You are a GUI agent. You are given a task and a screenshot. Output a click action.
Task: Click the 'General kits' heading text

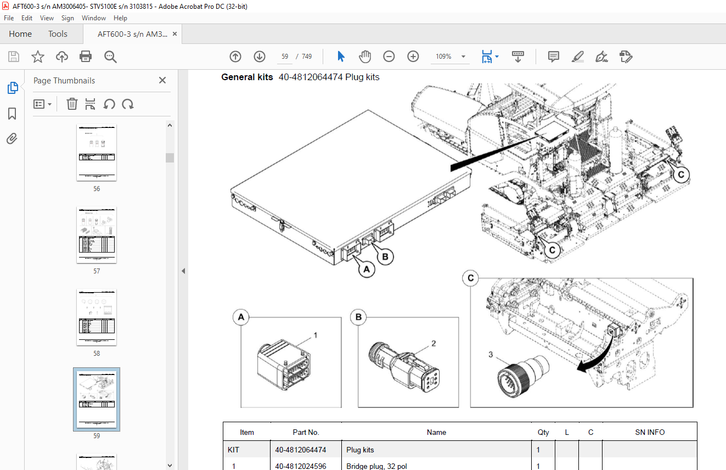[247, 77]
